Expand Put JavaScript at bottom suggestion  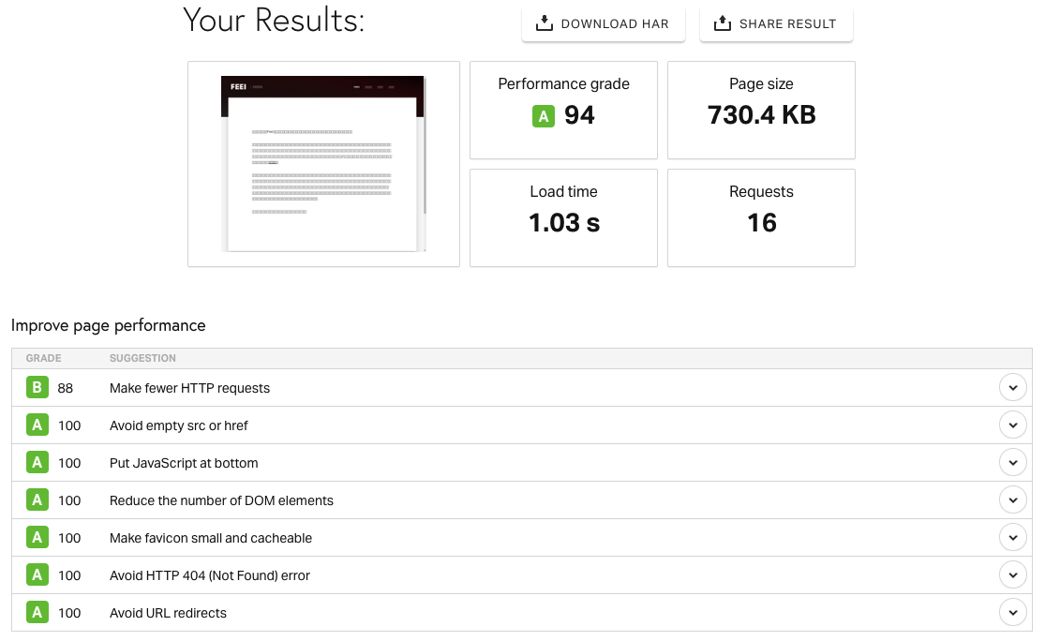pos(1012,463)
